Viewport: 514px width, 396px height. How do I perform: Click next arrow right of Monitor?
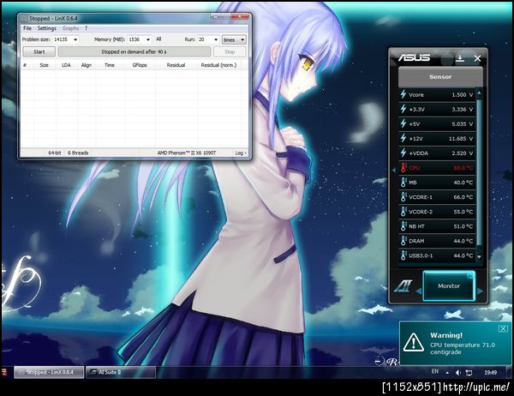pos(481,291)
